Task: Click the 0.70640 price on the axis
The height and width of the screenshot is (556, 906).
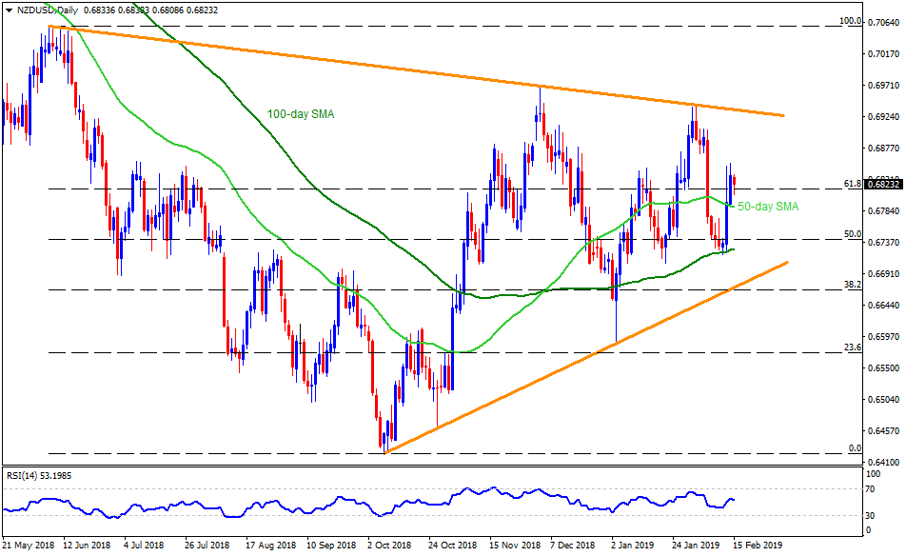Action: click(x=884, y=28)
